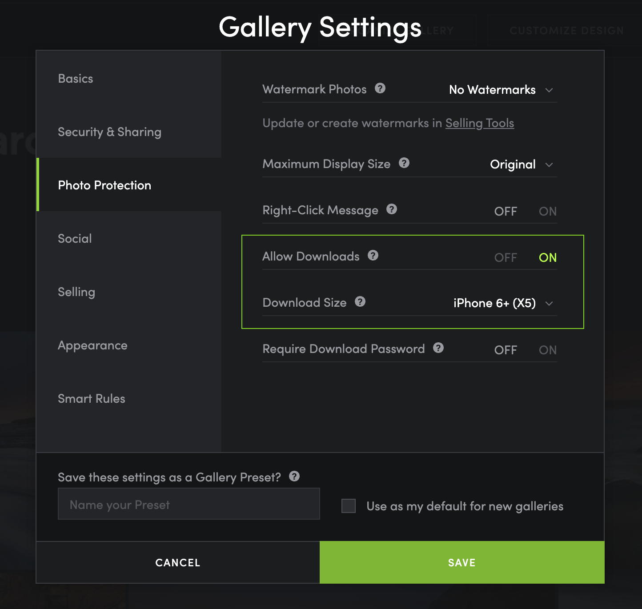Enable Require Download Password ON option
The width and height of the screenshot is (642, 609).
tap(548, 350)
